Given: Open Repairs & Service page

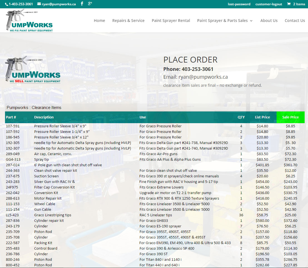Looking at the screenshot, I should [128, 21].
